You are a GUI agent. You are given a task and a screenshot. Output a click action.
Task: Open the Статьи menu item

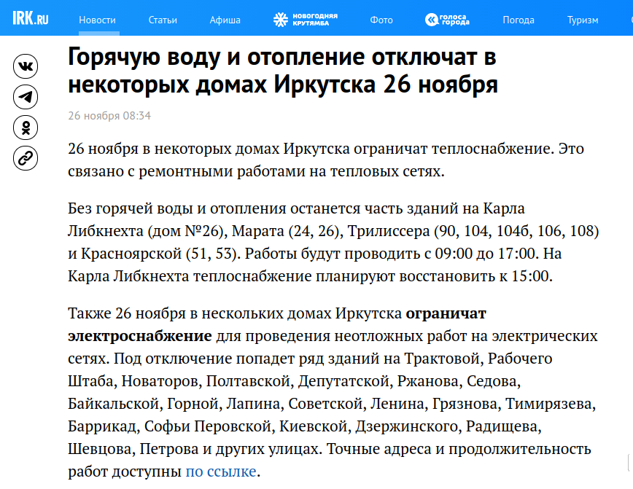(163, 20)
